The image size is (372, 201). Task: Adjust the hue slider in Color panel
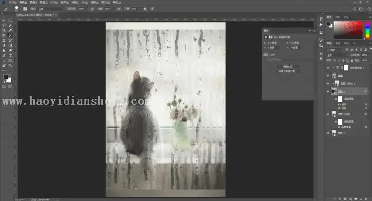367,30
